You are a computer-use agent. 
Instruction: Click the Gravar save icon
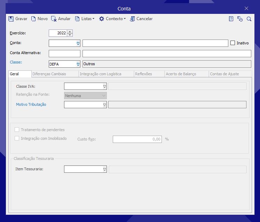[11, 19]
